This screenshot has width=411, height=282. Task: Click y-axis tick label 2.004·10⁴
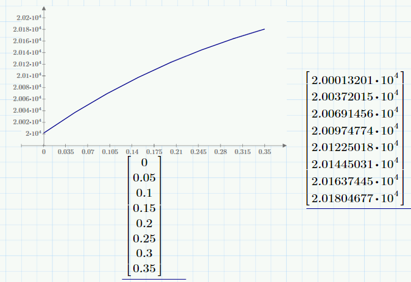click(27, 110)
